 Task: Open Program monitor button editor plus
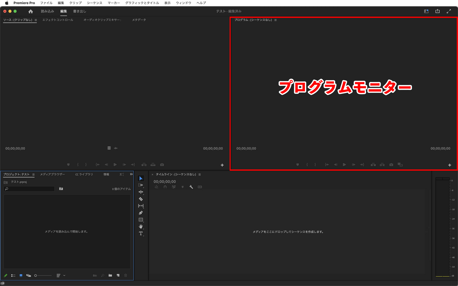pos(450,165)
